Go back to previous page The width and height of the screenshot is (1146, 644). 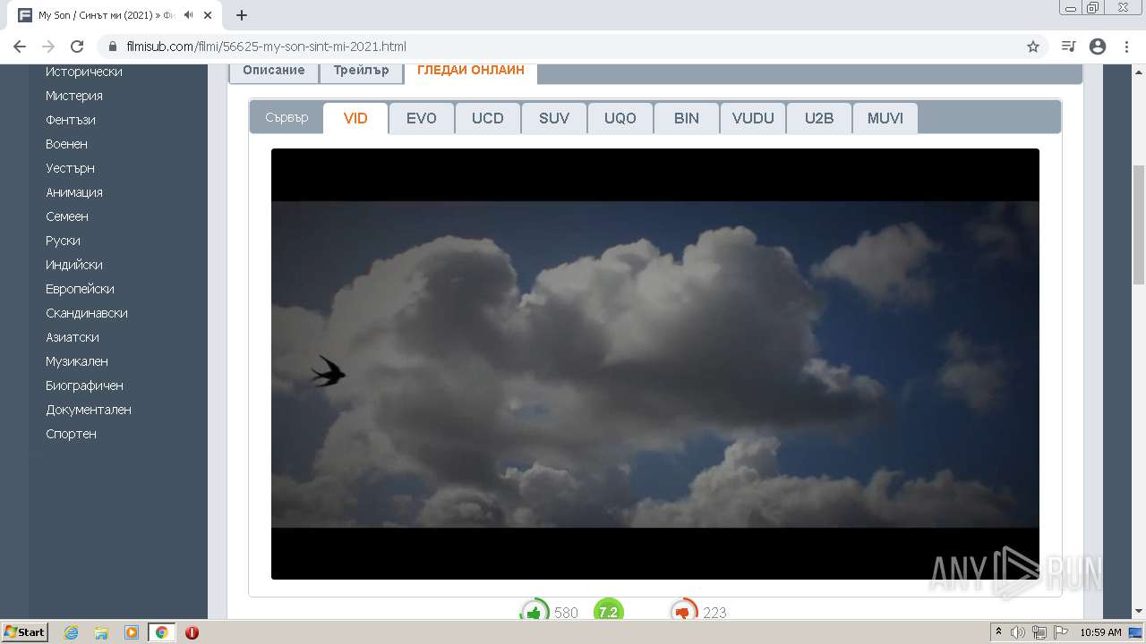pos(20,47)
